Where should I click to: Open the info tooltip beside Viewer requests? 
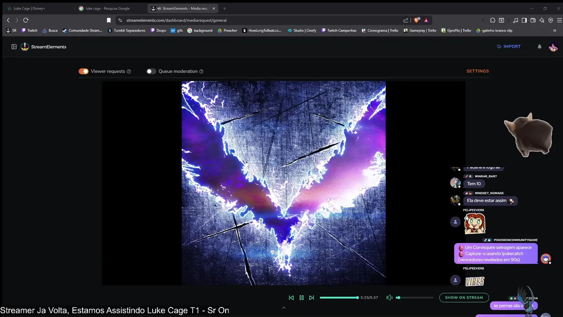tap(129, 71)
